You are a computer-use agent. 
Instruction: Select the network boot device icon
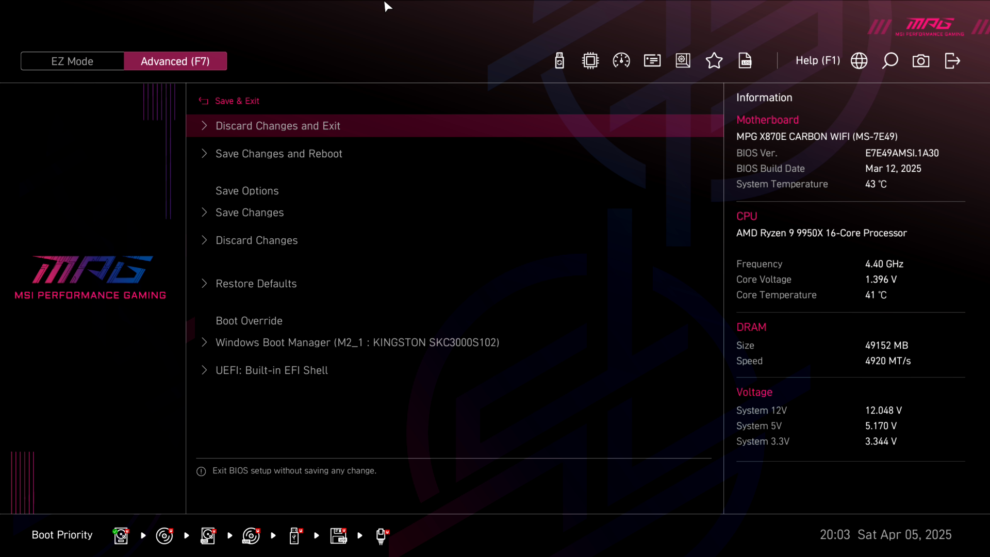(381, 535)
